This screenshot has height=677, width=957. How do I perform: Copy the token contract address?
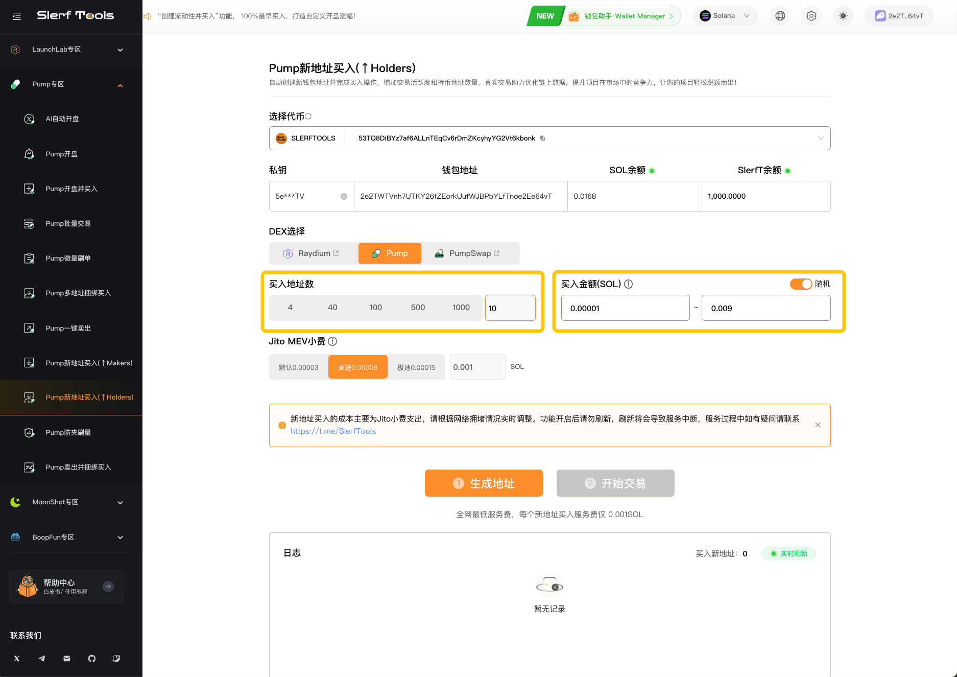click(542, 138)
